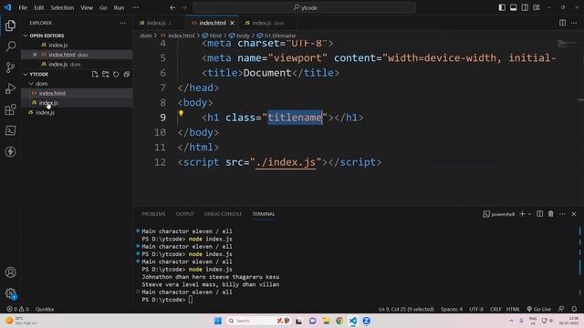
Task: Toggle the primary side bar layout icon
Action: click(502, 7)
